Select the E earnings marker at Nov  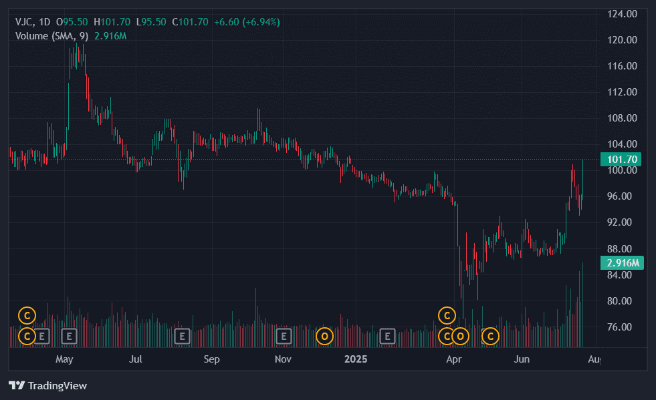284,336
